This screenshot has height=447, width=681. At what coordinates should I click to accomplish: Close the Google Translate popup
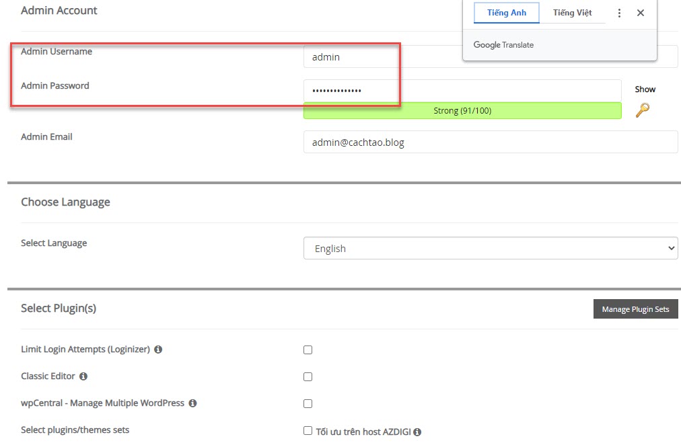[x=640, y=13]
